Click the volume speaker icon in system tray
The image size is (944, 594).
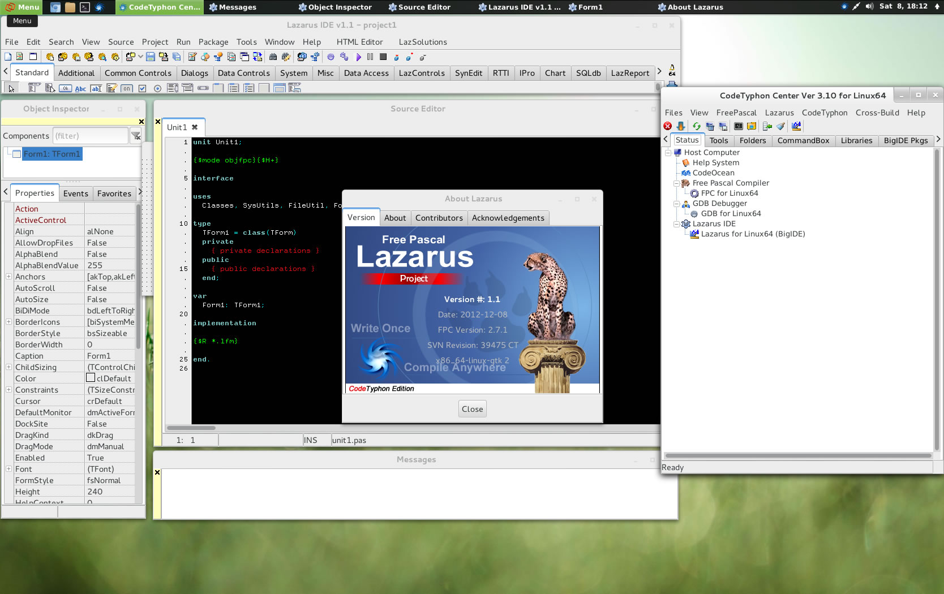click(x=869, y=6)
